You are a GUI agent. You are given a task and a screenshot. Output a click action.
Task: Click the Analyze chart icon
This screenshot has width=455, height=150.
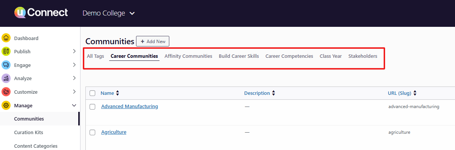coord(6,78)
